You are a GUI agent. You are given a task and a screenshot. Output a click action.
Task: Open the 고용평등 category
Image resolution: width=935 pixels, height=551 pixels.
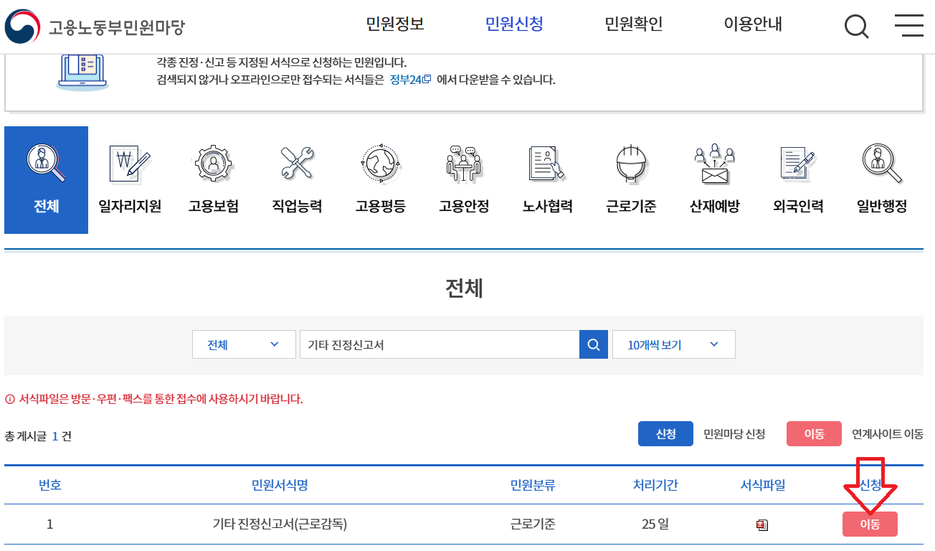tap(380, 176)
